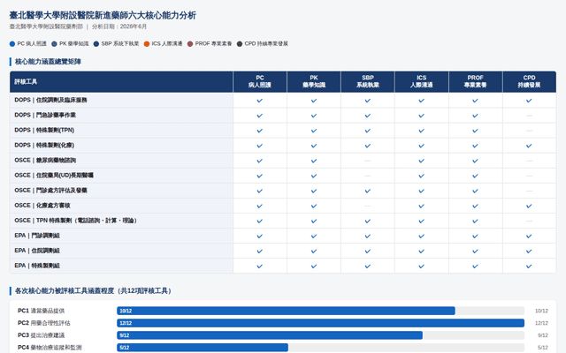Click the blue PC 病人照護 legend dot
Image resolution: width=566 pixels, height=353 pixels.
(x=12, y=44)
